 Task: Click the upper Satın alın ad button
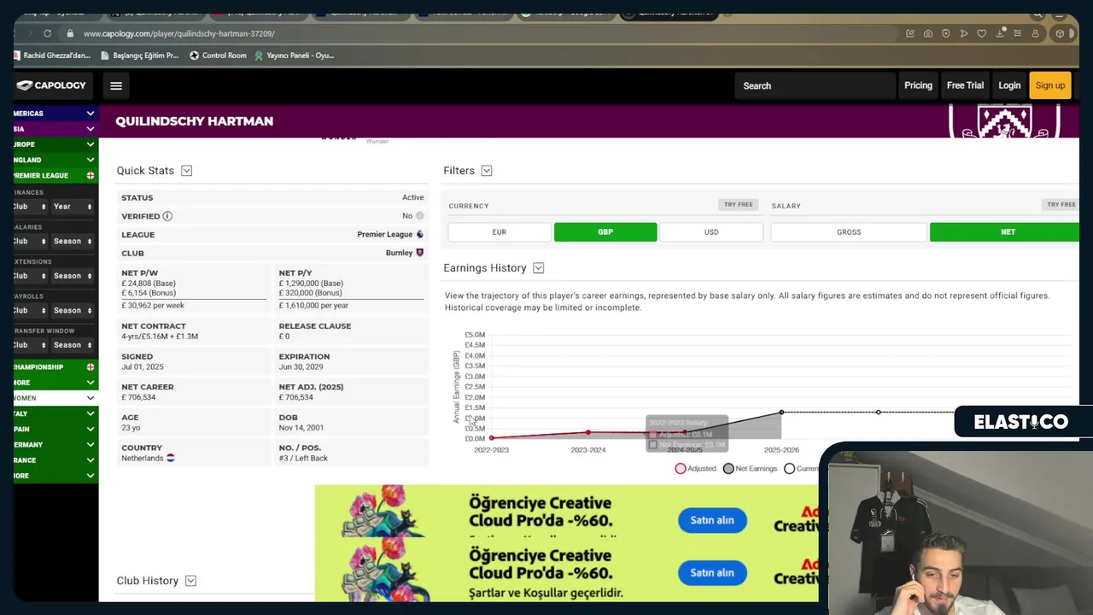pyautogui.click(x=712, y=520)
